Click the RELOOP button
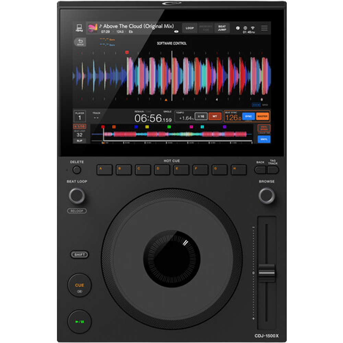The height and width of the screenshot is (343, 343). [x=77, y=211]
